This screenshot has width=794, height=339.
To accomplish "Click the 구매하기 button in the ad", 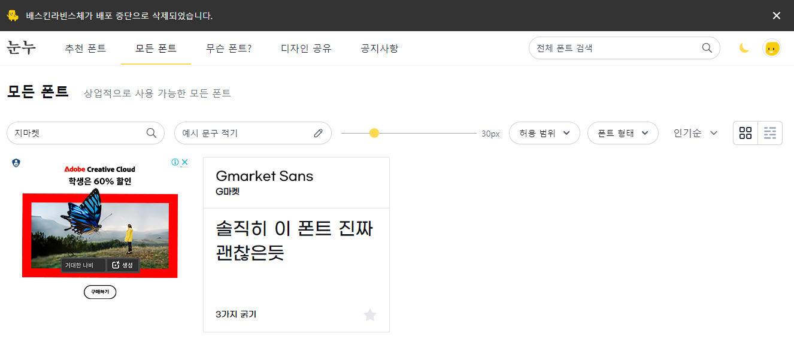I will 100,292.
